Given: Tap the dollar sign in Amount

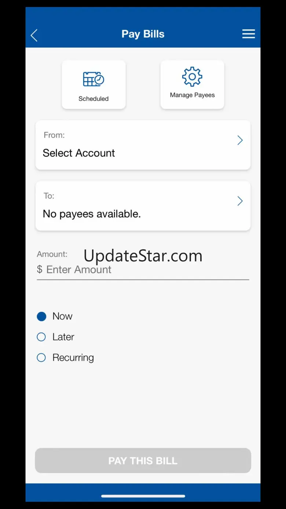Looking at the screenshot, I should [40, 270].
